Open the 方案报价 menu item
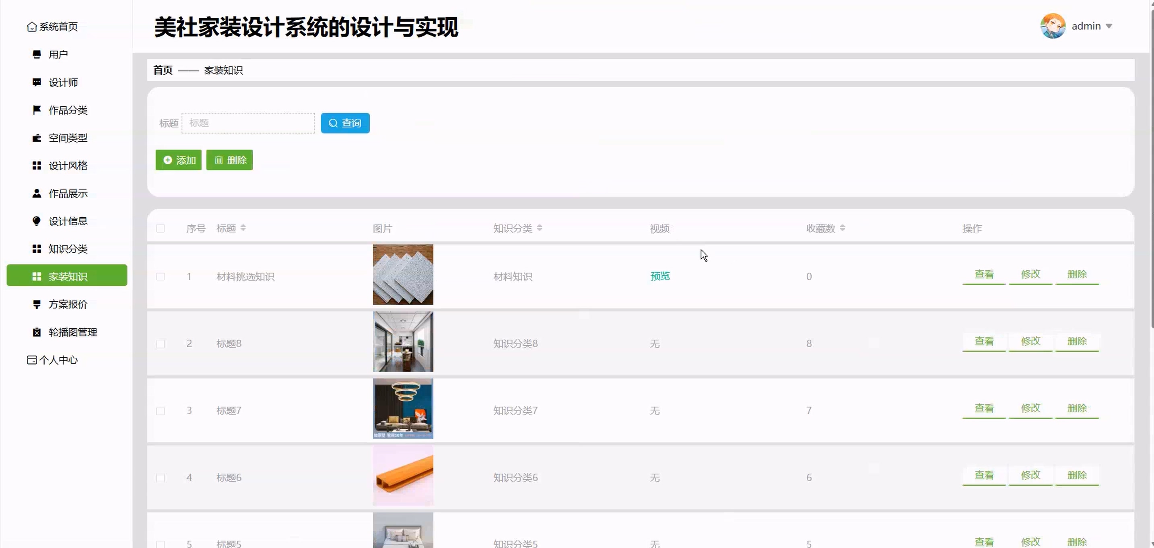Screen dimensions: 1154x548 coord(68,304)
